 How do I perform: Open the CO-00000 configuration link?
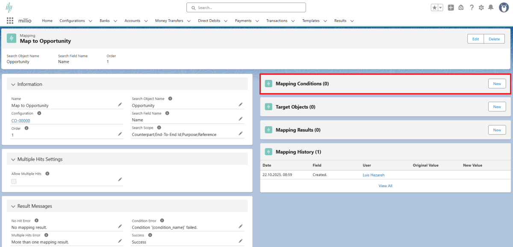21,121
